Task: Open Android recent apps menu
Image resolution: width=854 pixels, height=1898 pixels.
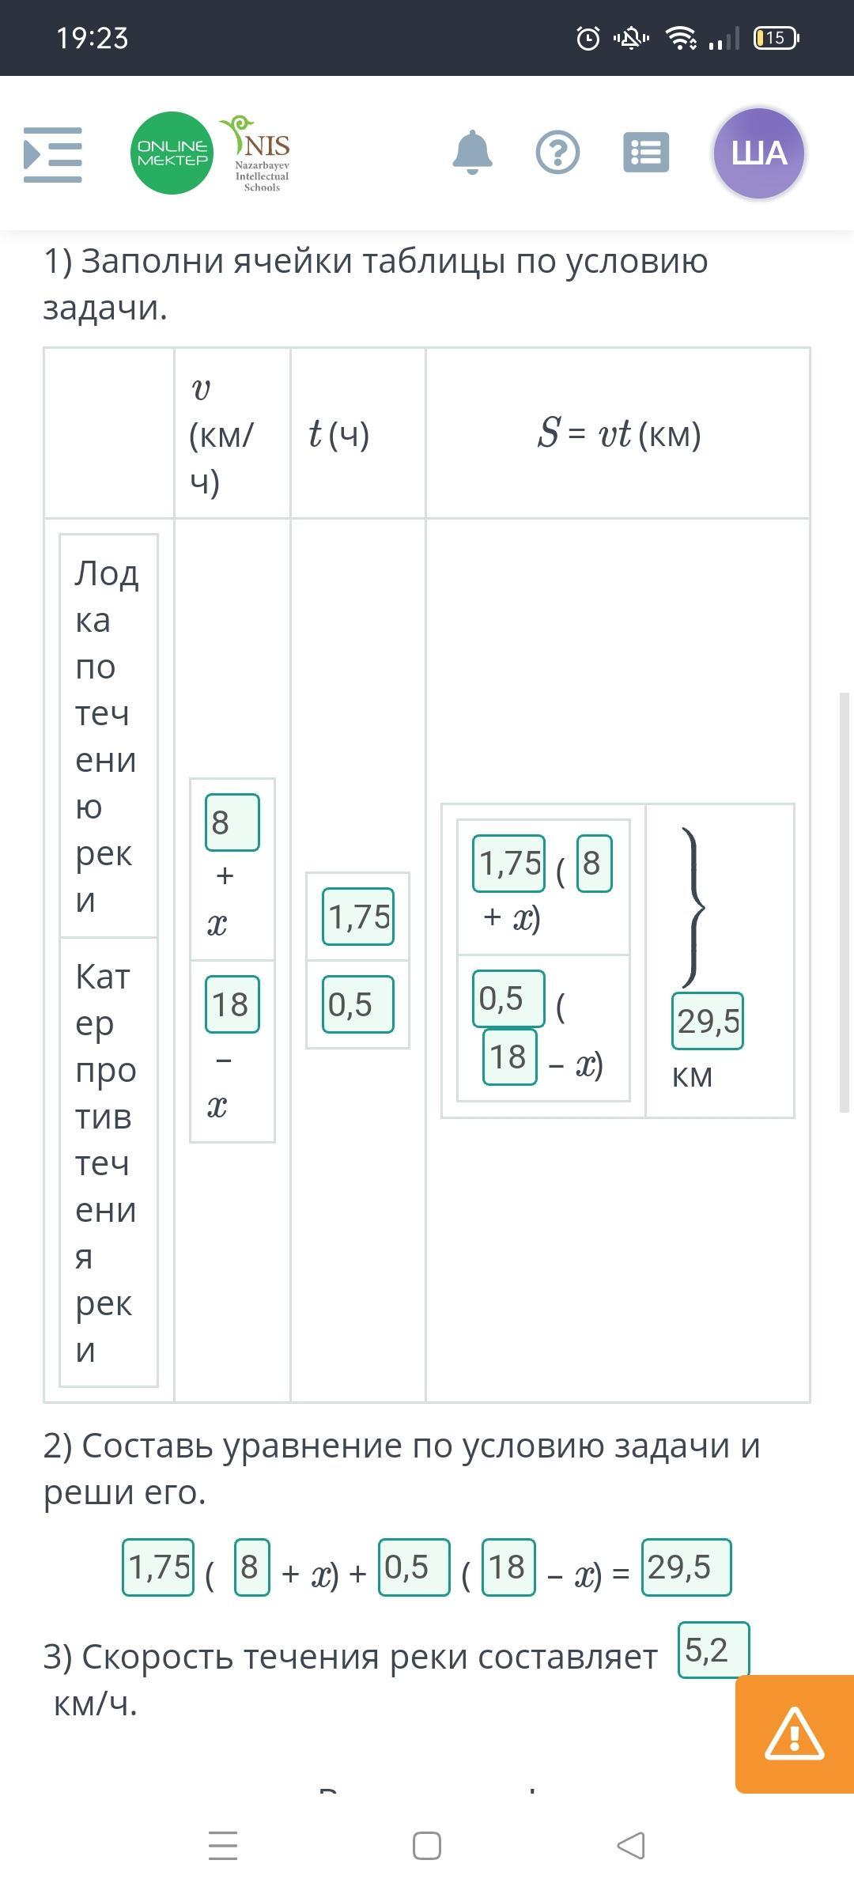Action: coord(223,1846)
